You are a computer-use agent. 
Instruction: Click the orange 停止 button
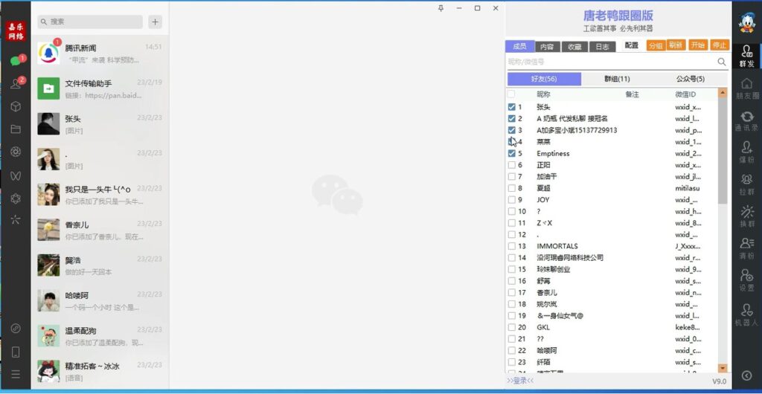pyautogui.click(x=720, y=45)
